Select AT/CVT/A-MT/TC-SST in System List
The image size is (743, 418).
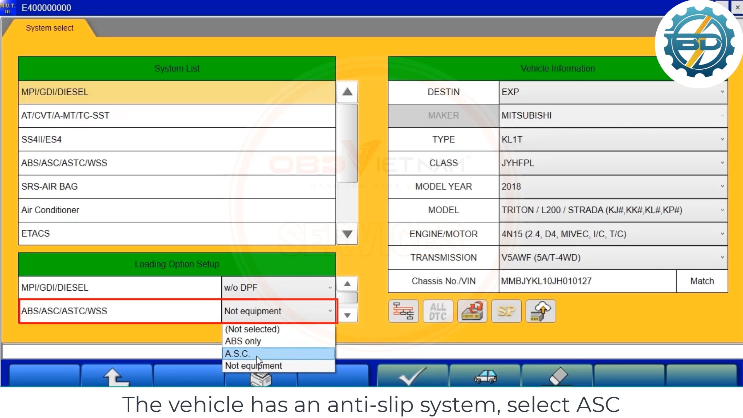coord(177,116)
